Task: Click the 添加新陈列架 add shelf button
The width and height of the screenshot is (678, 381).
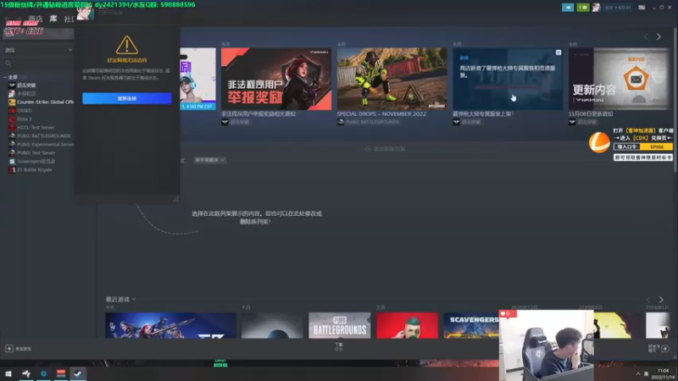Action: pos(386,149)
